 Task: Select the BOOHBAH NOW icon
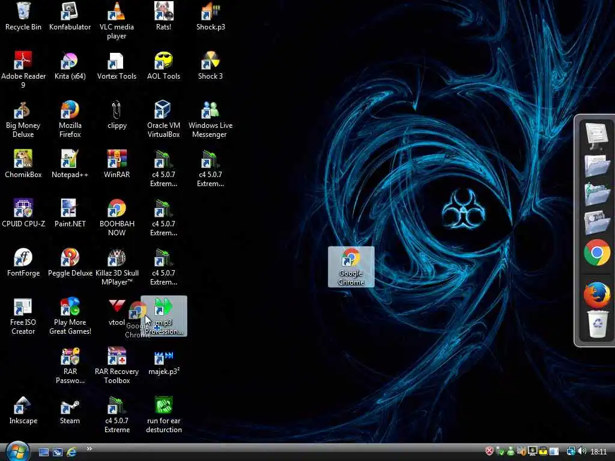click(117, 217)
